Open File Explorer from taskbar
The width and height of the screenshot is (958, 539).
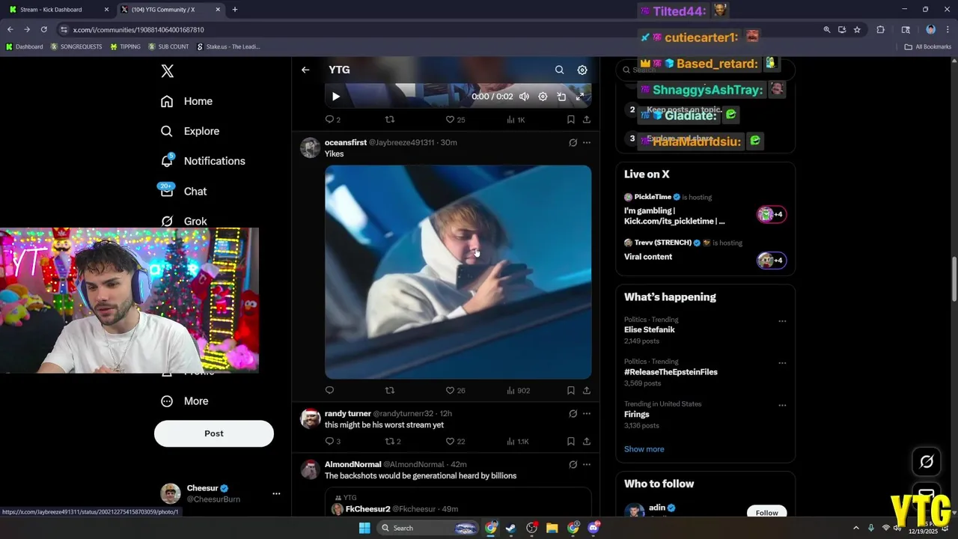coord(552,528)
